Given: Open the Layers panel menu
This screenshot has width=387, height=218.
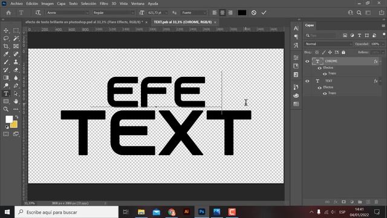Looking at the screenshot, I should click(x=383, y=25).
